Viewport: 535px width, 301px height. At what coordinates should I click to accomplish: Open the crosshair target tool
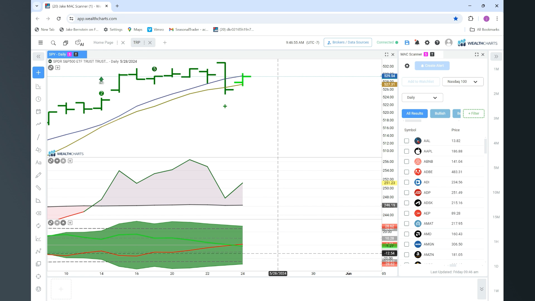tap(38, 276)
